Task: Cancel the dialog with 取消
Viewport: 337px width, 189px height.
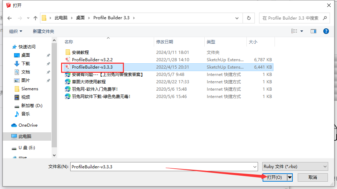Action: click(313, 177)
